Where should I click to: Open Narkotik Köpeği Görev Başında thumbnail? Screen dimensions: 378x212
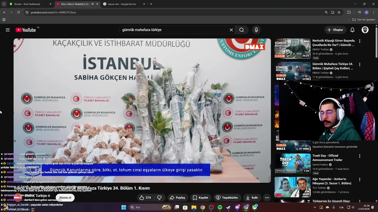(x=292, y=49)
